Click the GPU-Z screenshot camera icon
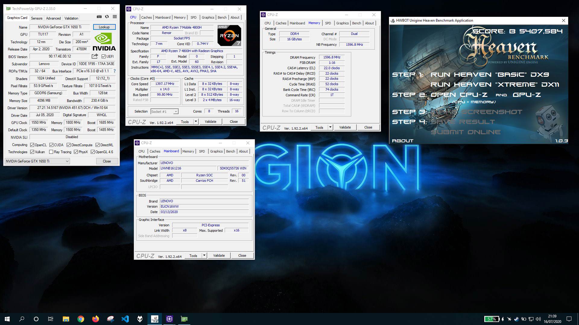579x325 pixels. tap(99, 17)
